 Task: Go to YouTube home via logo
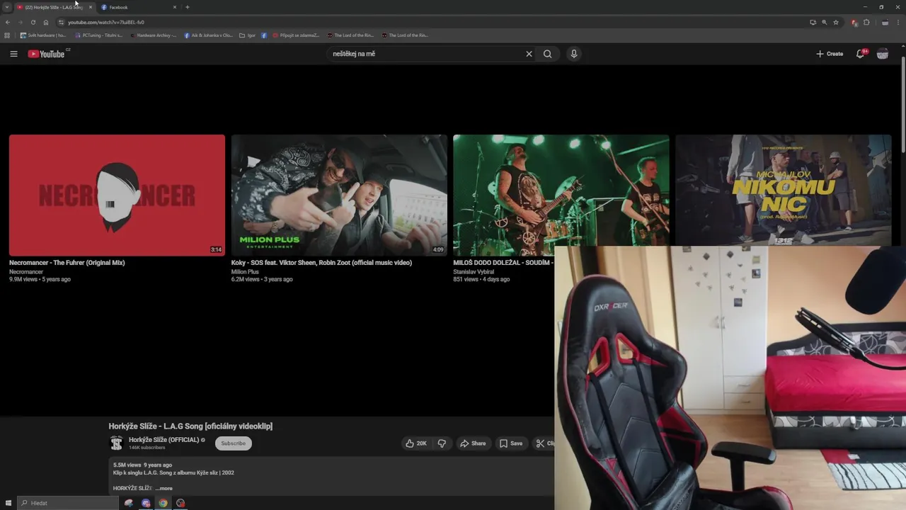[47, 54]
